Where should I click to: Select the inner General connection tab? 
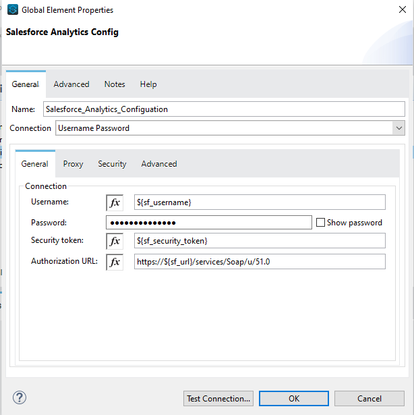click(x=35, y=164)
